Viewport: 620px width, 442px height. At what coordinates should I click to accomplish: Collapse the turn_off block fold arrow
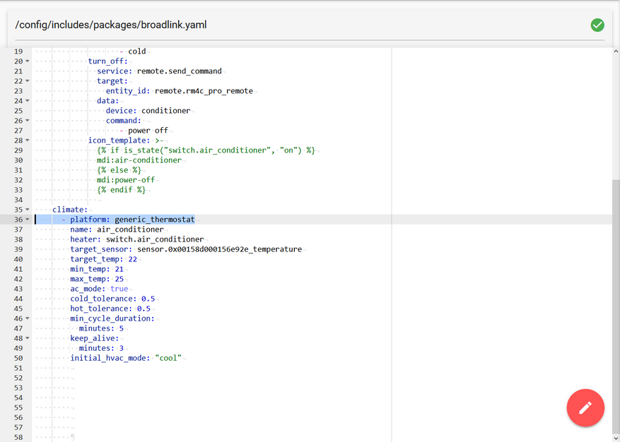click(28, 61)
